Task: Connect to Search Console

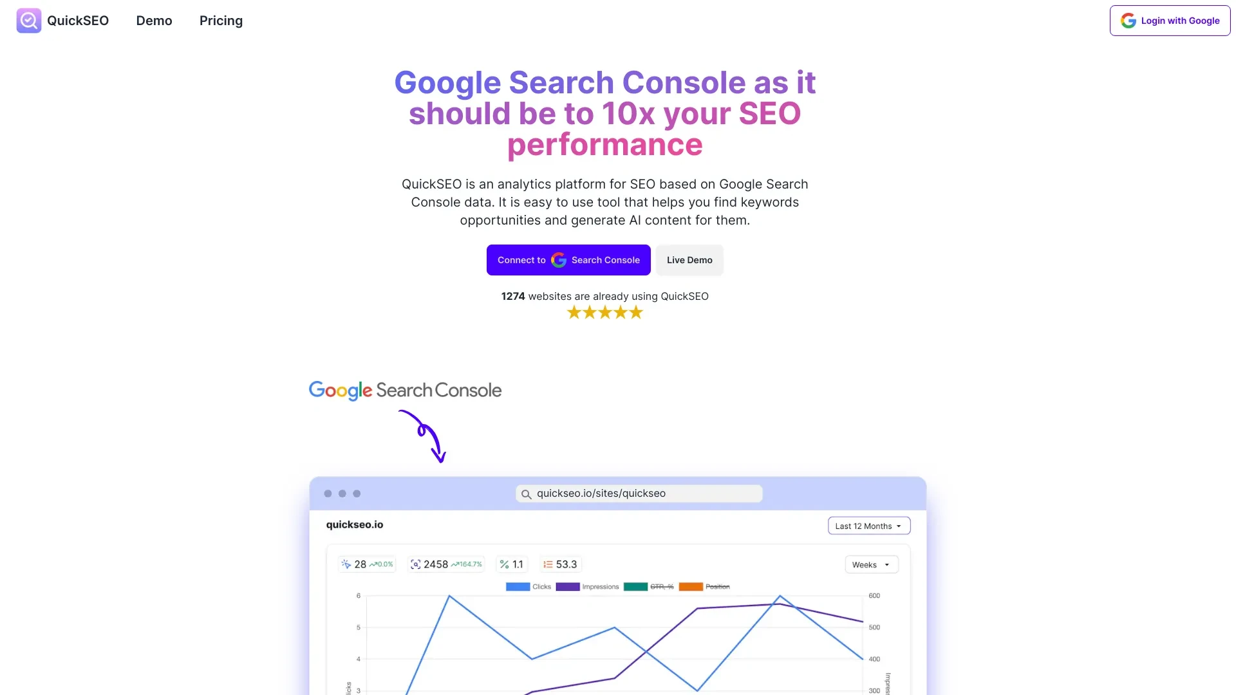Action: click(x=568, y=260)
